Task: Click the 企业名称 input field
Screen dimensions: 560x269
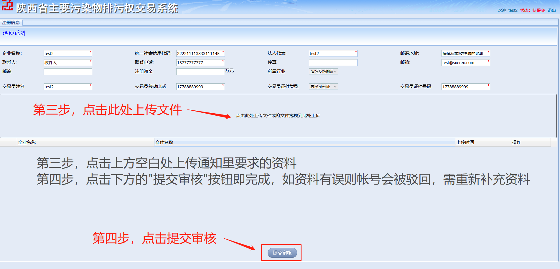Action: coord(68,53)
